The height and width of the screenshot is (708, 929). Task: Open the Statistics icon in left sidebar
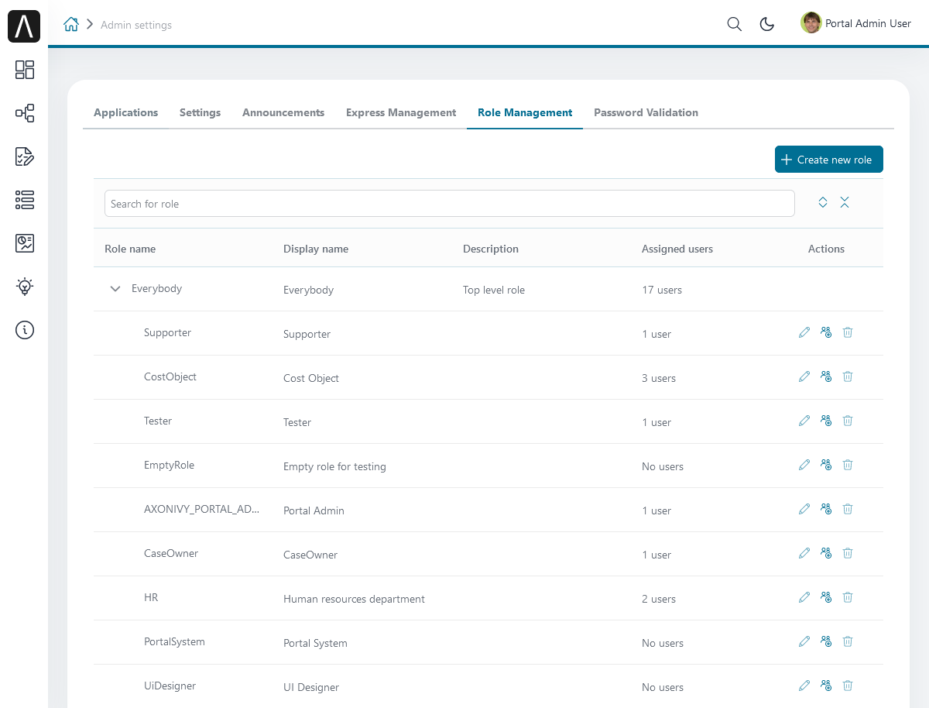click(x=25, y=243)
